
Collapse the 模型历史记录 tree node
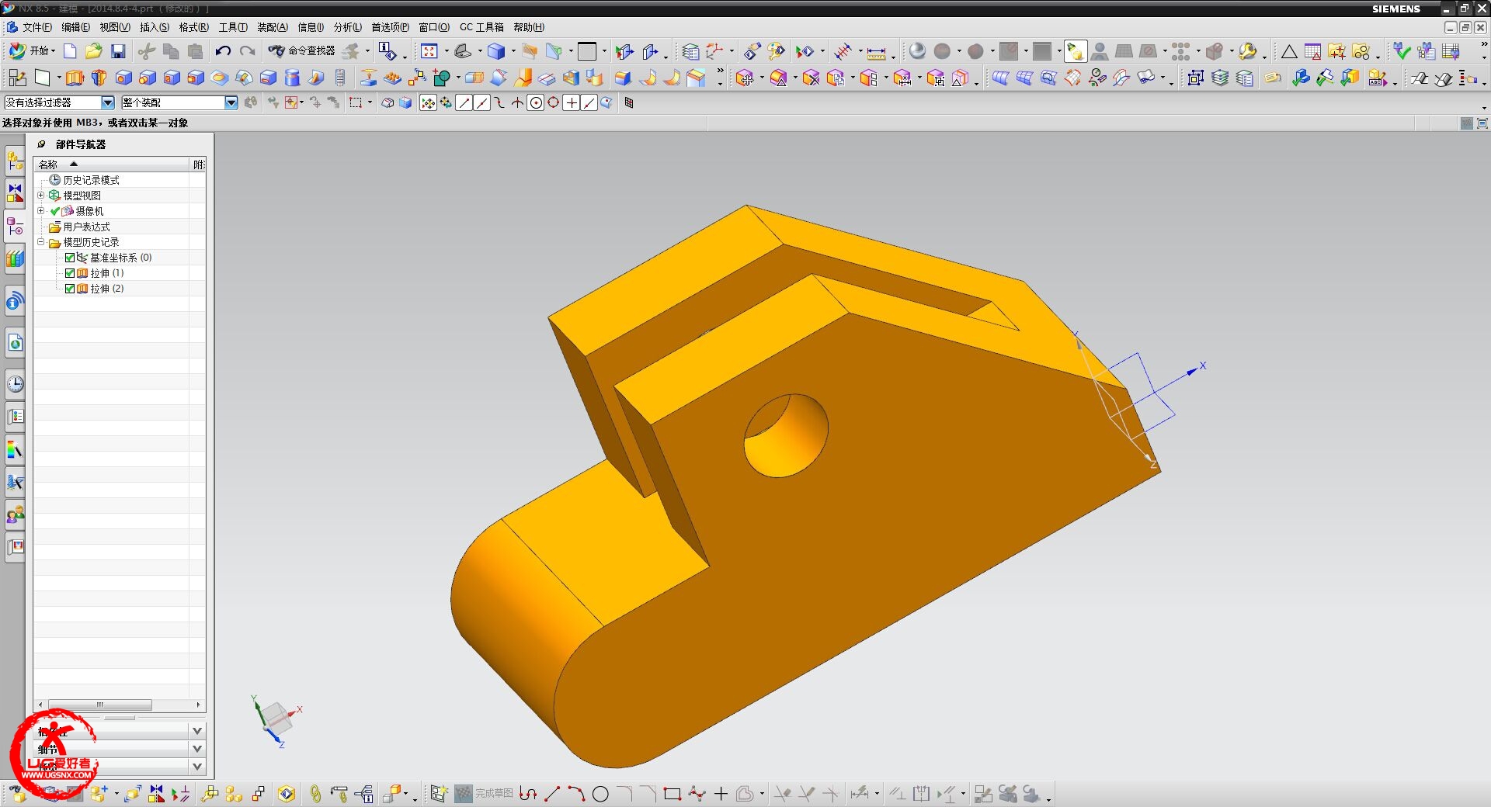tap(41, 242)
